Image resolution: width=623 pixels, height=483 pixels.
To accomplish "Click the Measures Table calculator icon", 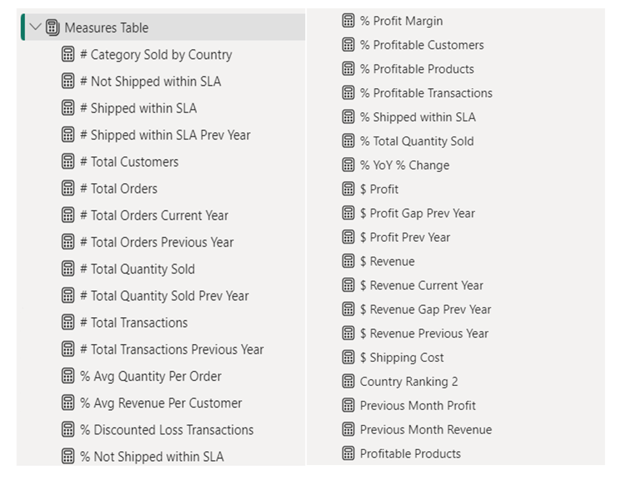I will 53,27.
